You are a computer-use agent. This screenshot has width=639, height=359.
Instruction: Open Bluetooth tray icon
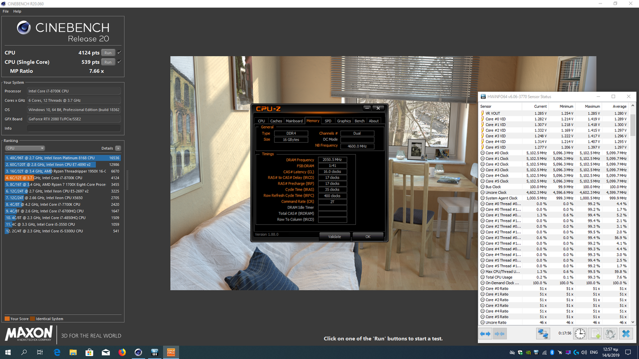552,353
